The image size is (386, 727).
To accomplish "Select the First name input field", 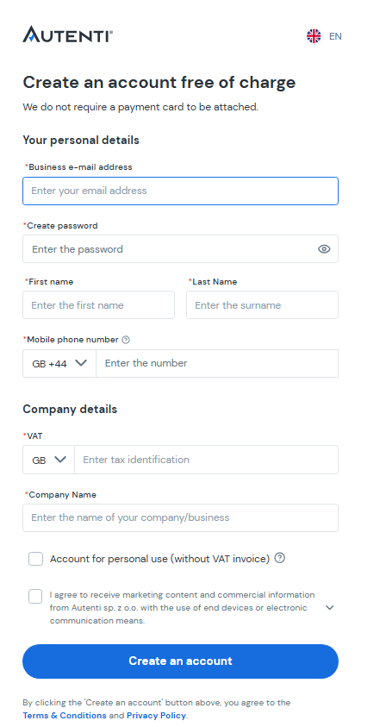I will coord(99,305).
